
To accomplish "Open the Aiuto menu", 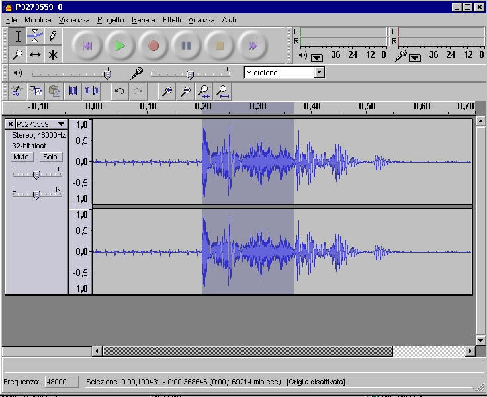I will coord(230,20).
